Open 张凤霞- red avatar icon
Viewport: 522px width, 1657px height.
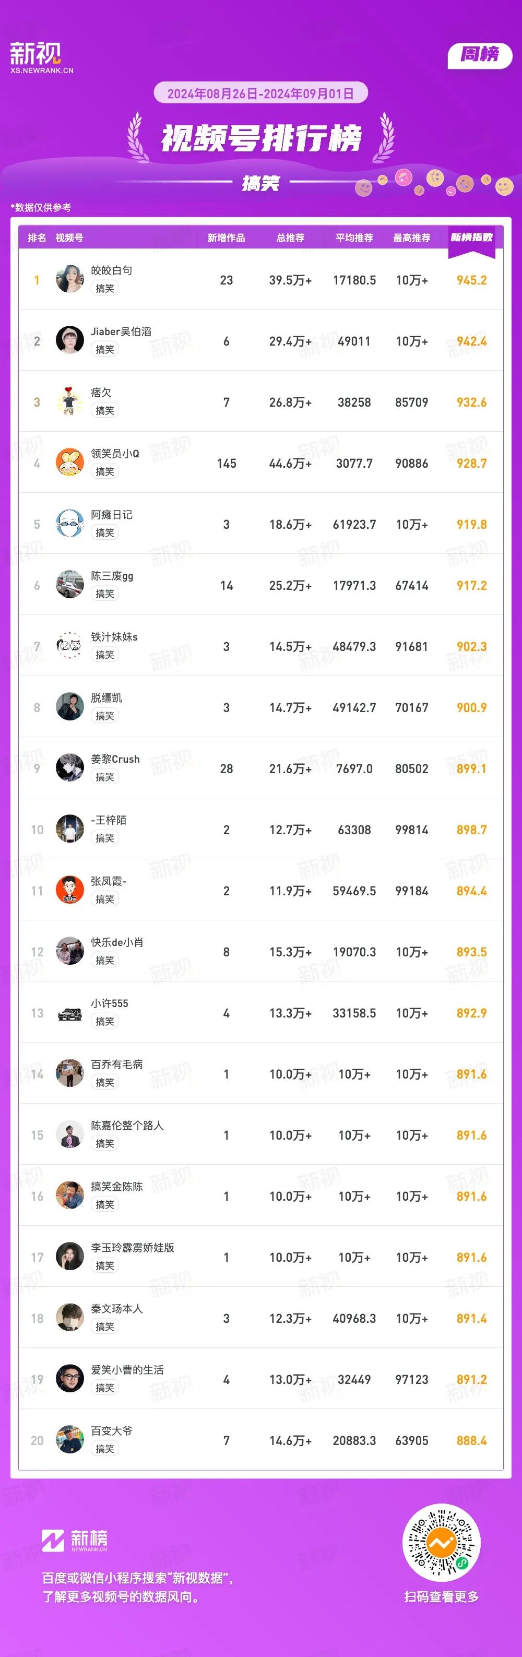69,890
